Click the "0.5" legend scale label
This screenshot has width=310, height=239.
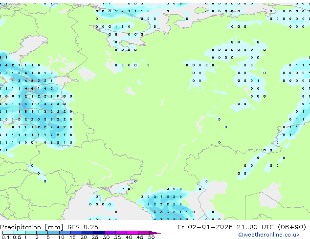(x=17, y=237)
